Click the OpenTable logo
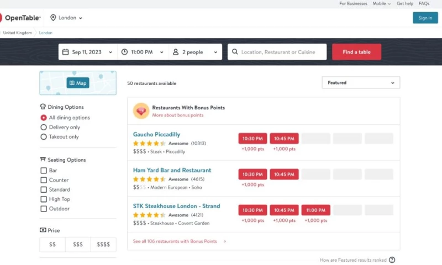 pos(20,18)
